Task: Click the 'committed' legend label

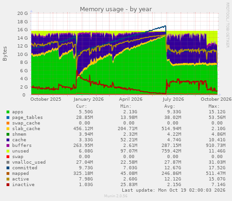Action: (25, 168)
